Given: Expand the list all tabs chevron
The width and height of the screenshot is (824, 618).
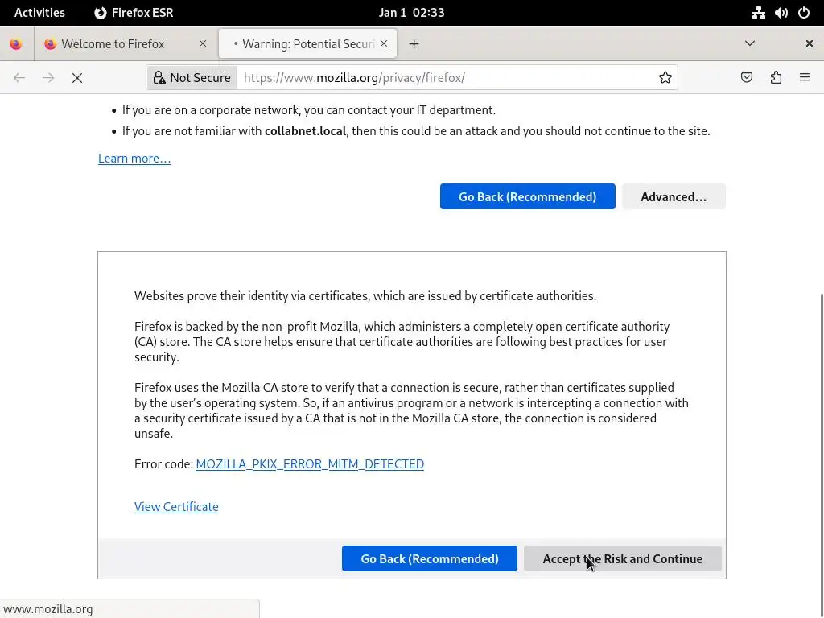Looking at the screenshot, I should pos(750,43).
